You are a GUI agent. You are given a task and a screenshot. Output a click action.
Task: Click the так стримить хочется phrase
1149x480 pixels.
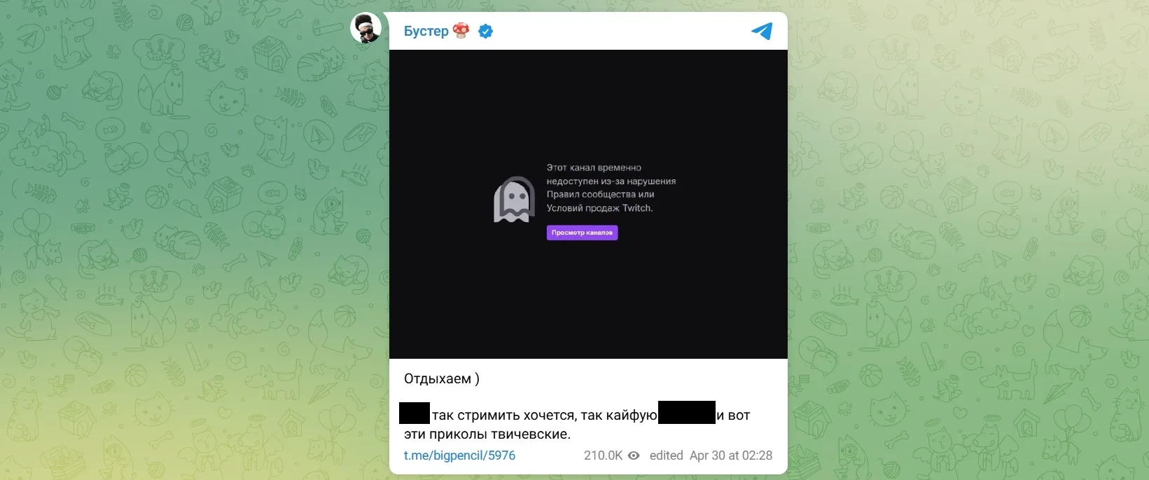click(504, 416)
